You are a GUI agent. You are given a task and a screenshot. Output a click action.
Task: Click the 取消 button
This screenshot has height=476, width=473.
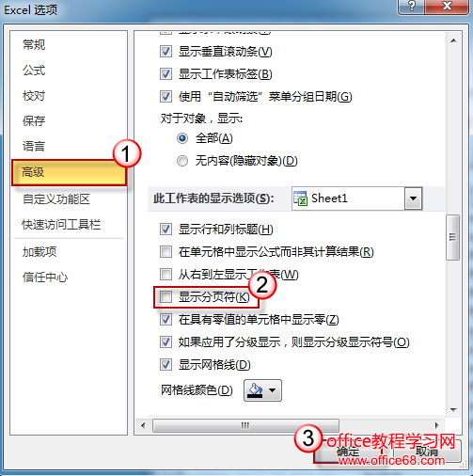(x=427, y=452)
